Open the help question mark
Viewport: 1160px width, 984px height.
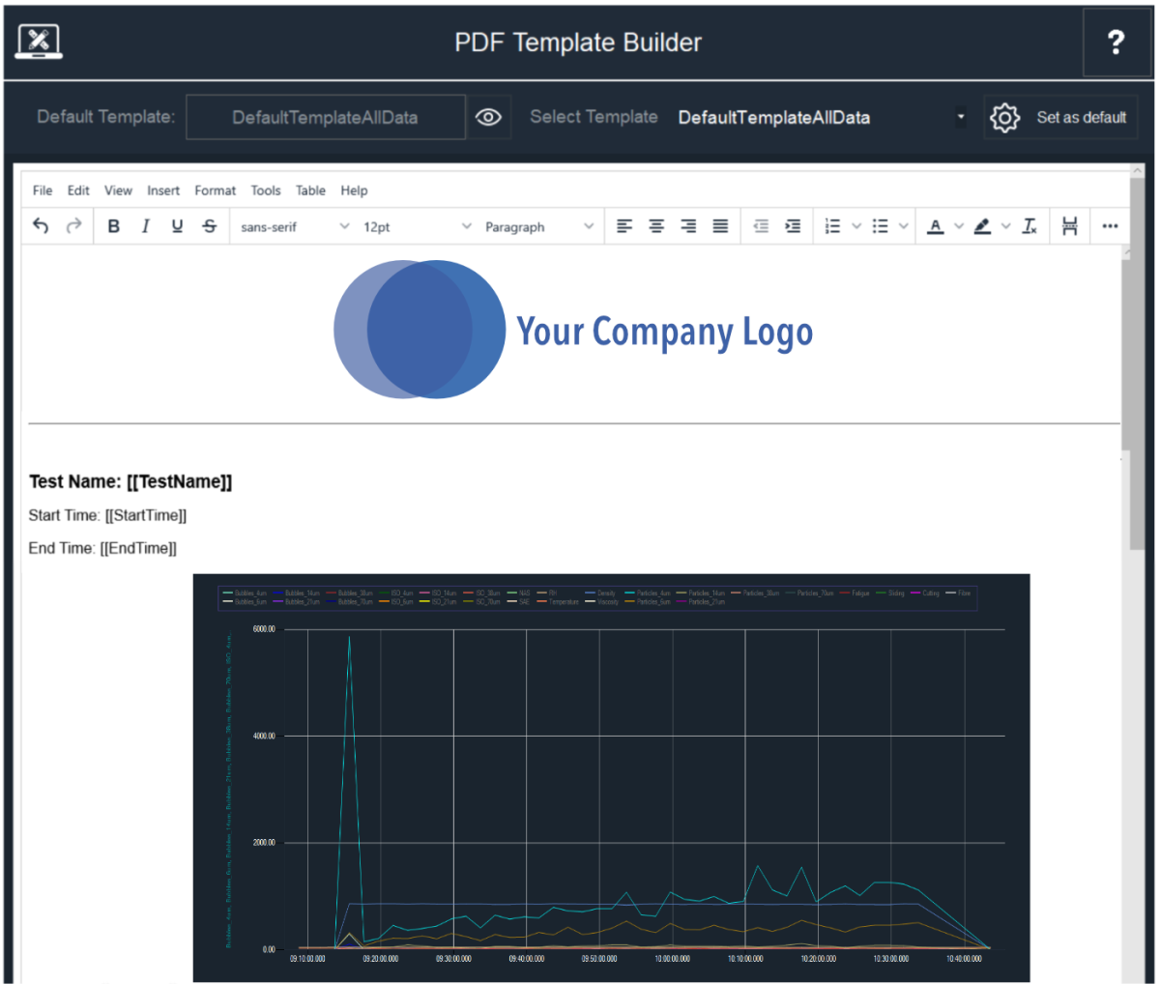[x=1116, y=43]
